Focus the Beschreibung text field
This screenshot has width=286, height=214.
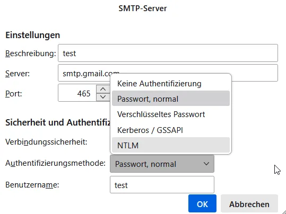168,53
